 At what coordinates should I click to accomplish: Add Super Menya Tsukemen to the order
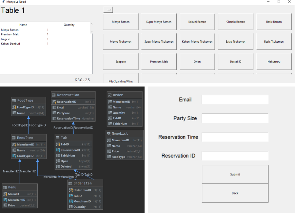159,42
